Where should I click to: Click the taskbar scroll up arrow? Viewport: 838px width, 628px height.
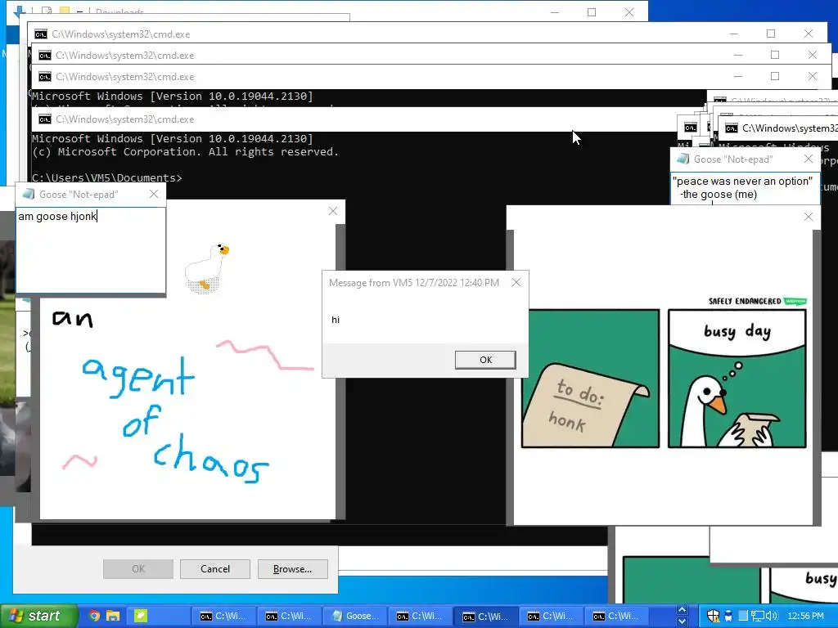pos(682,610)
